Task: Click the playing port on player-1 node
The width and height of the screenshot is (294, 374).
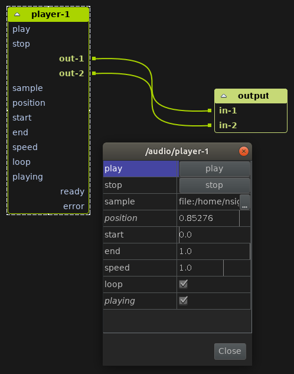Action: coord(28,177)
